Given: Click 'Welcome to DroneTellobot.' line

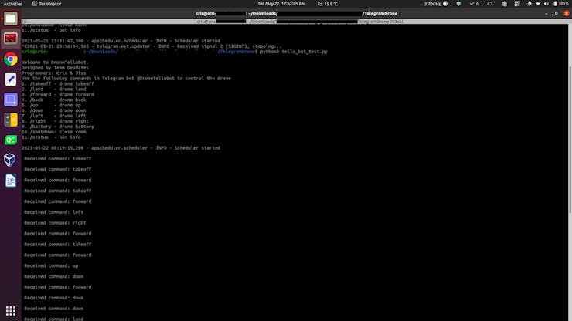Looking at the screenshot, I should click(x=55, y=63).
